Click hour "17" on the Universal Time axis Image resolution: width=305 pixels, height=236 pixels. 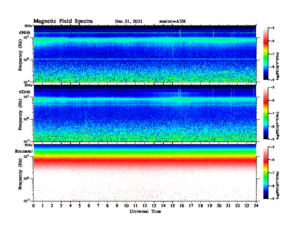pyautogui.click(x=191, y=206)
